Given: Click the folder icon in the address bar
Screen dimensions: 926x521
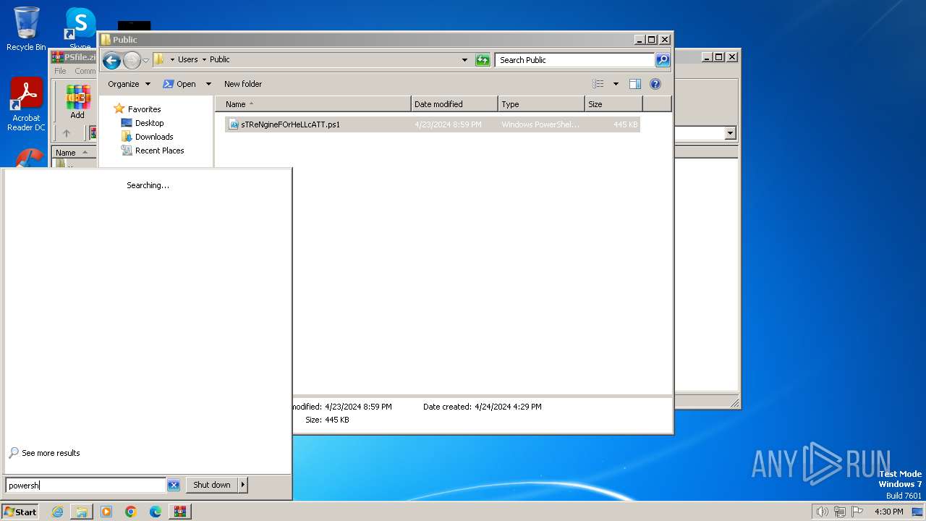Looking at the screenshot, I should [x=159, y=59].
